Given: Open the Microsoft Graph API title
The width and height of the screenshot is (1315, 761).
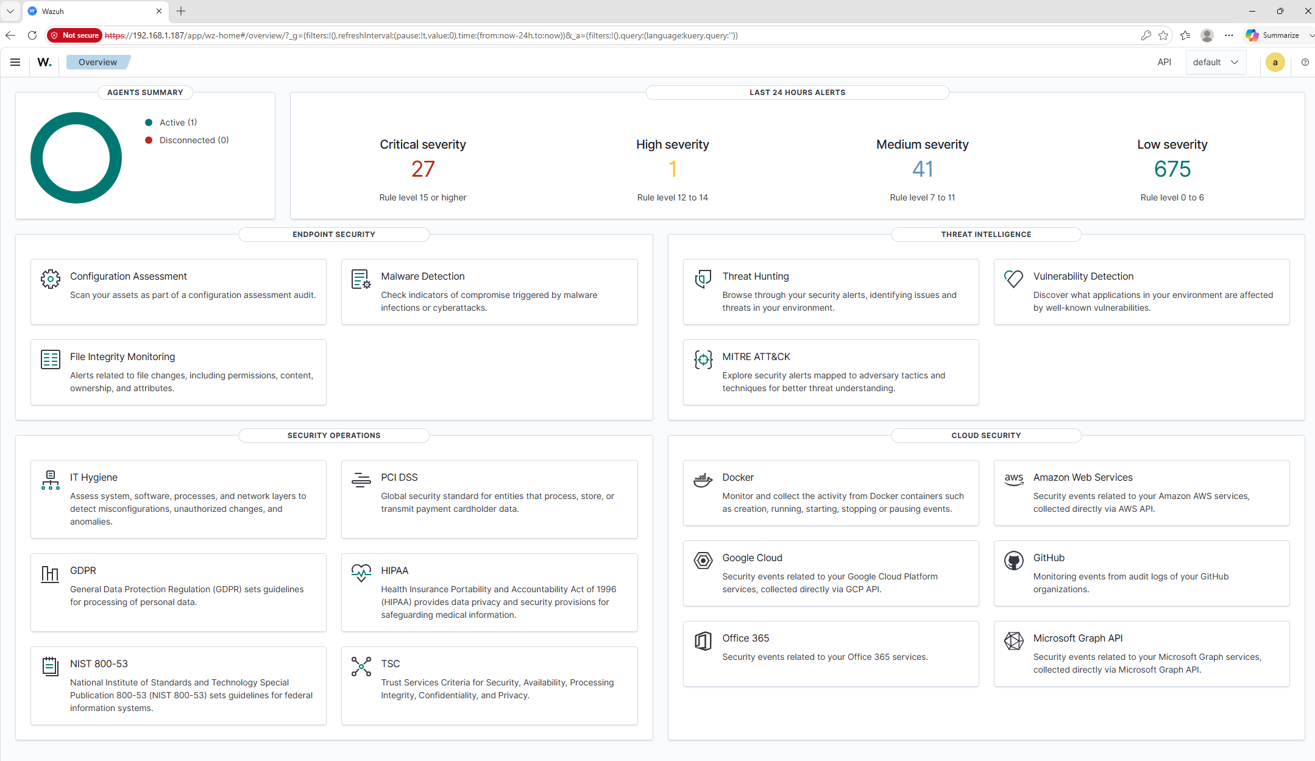Looking at the screenshot, I should (x=1078, y=638).
